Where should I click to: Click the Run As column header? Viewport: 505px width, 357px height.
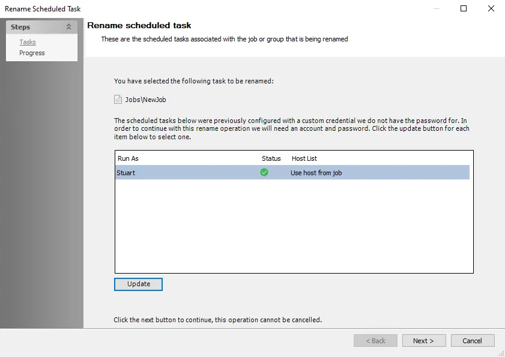(x=128, y=158)
